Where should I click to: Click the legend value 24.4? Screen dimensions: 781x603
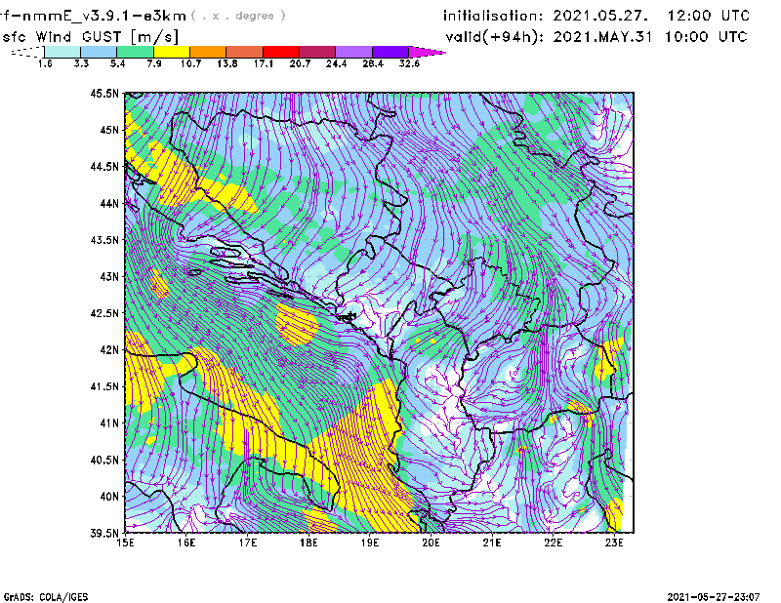pos(336,63)
